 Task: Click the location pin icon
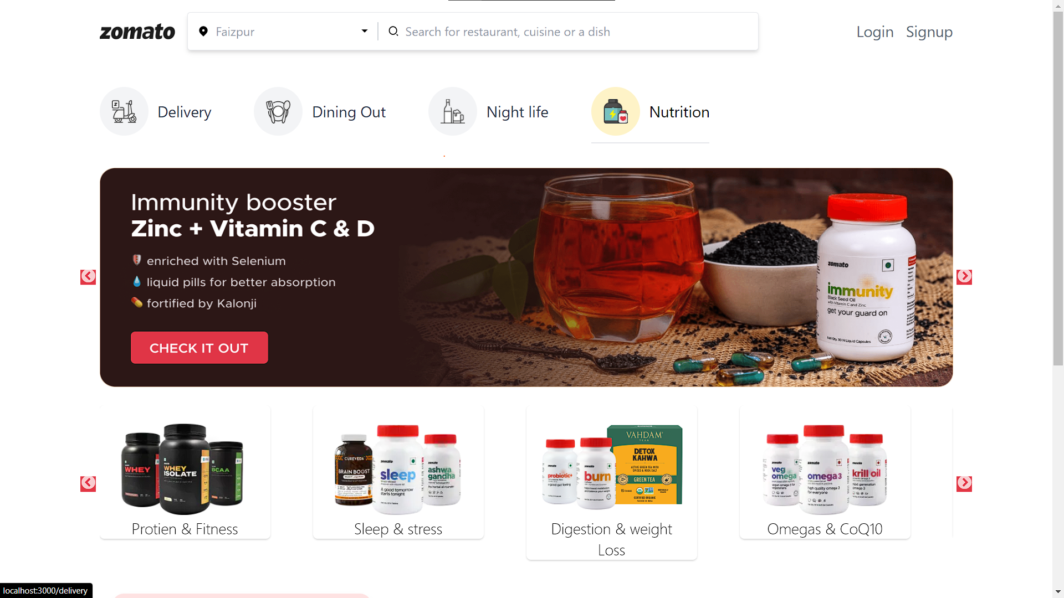(x=203, y=32)
